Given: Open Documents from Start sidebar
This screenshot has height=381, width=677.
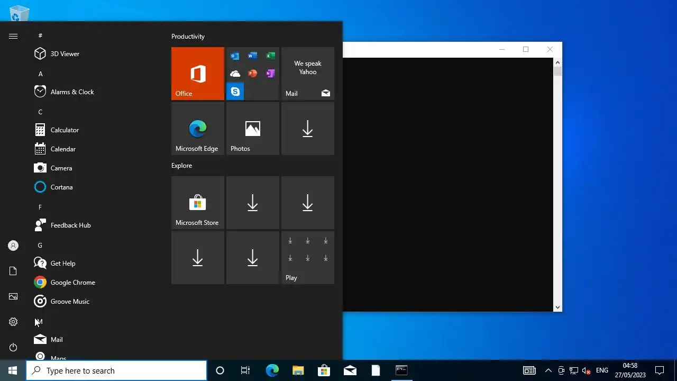Looking at the screenshot, I should click(13, 271).
